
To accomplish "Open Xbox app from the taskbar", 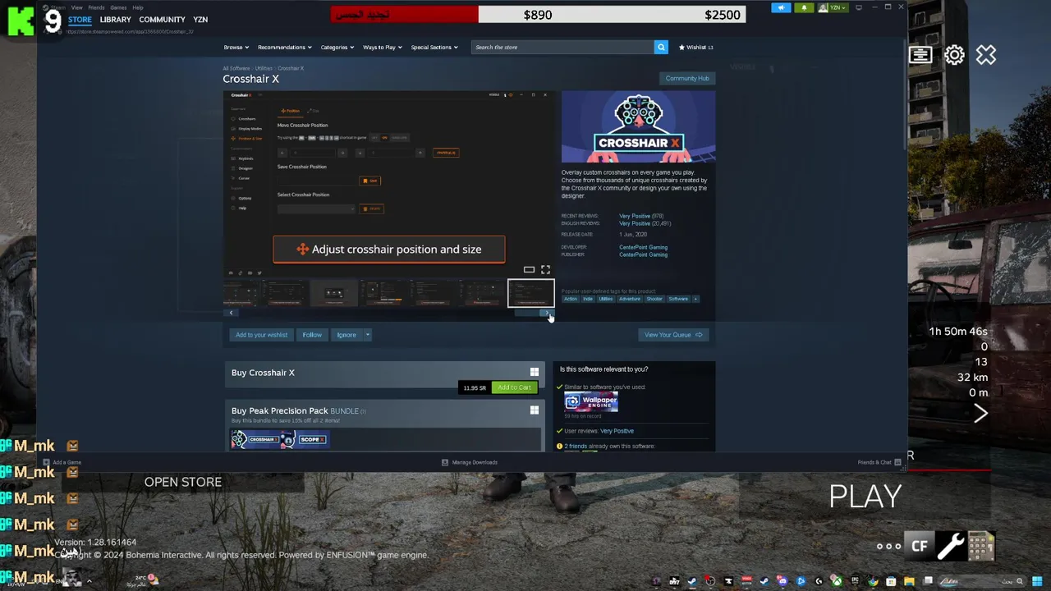I will click(x=837, y=581).
